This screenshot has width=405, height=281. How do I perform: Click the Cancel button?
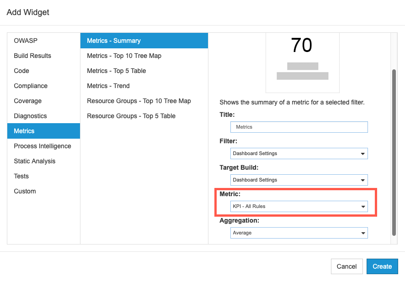346,266
